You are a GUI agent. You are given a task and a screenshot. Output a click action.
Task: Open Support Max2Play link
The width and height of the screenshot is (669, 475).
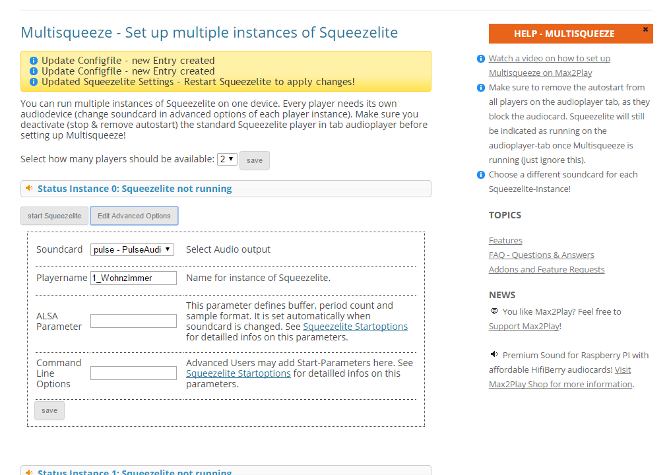click(525, 326)
